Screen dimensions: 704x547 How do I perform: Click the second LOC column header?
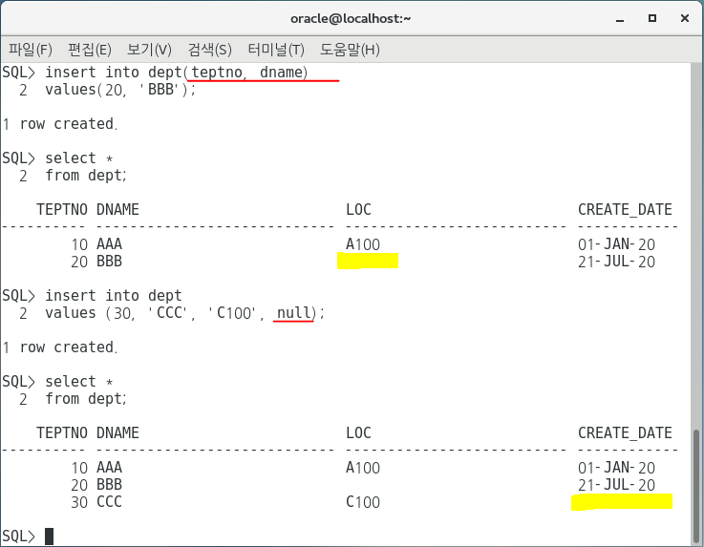[358, 433]
